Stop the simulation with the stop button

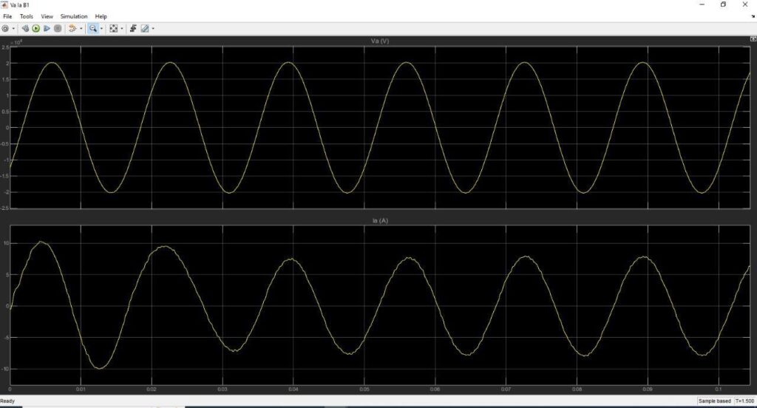pos(58,29)
